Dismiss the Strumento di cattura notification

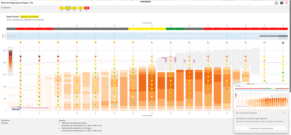[x=284, y=113]
